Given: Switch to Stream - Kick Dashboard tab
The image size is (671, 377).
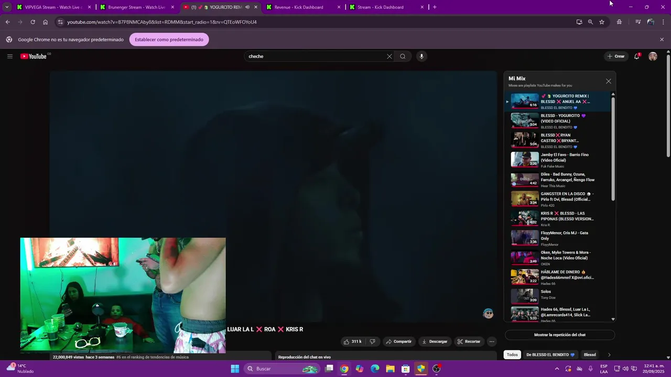Looking at the screenshot, I should 381,7.
